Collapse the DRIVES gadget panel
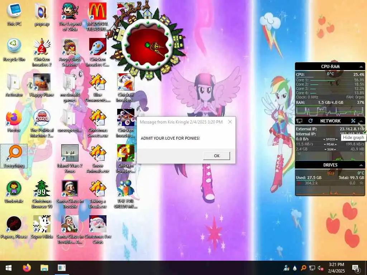 [361, 165]
